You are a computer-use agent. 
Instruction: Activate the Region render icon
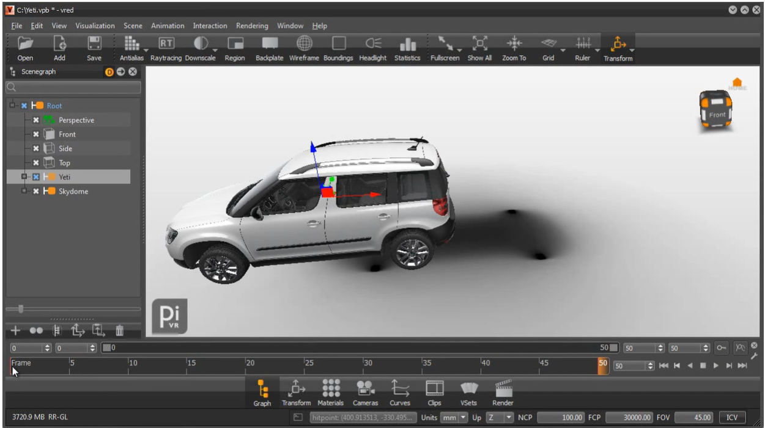click(235, 44)
